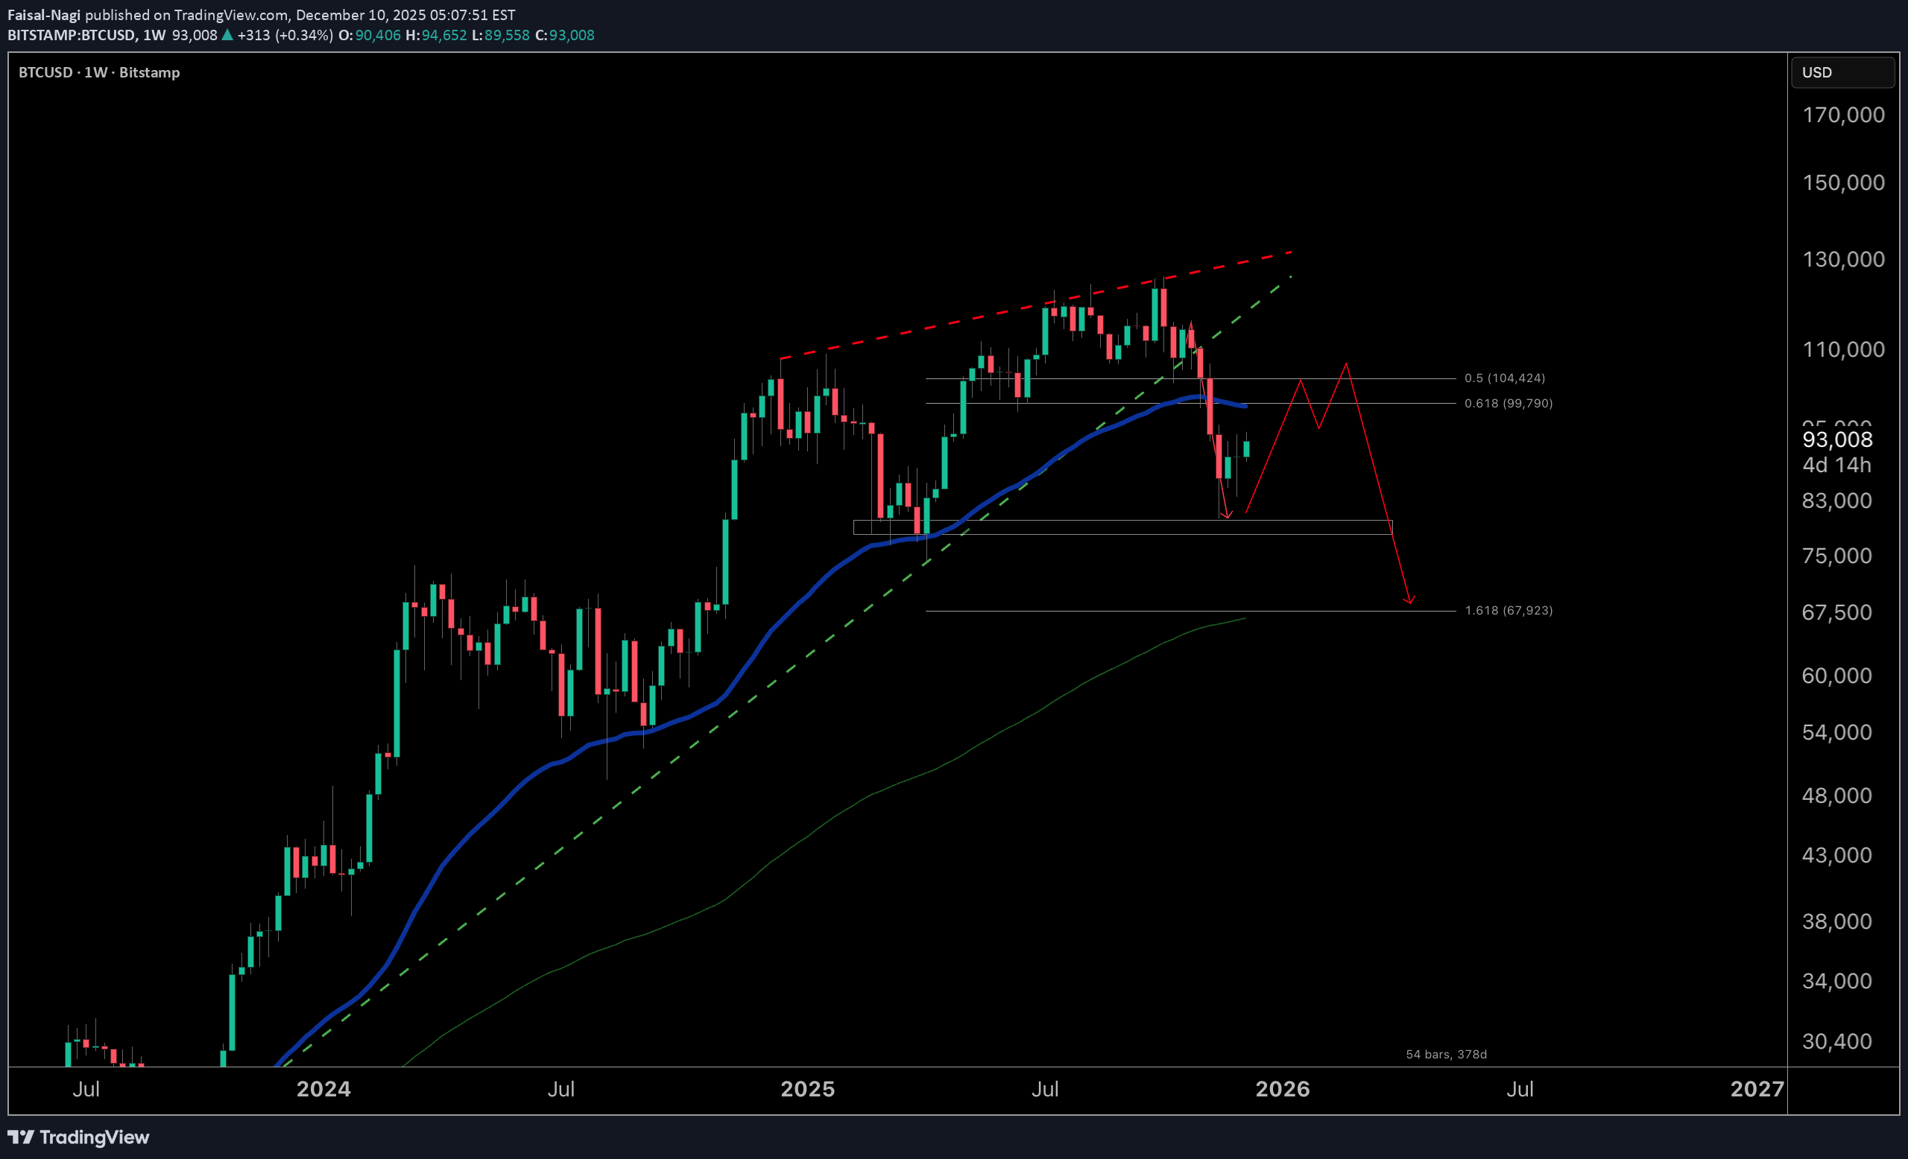1908x1159 pixels.
Task: Click the 2024 label on the time axis
Action: coord(323,1088)
